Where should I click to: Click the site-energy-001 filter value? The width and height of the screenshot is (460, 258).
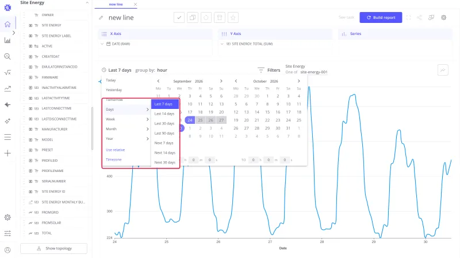pos(314,72)
